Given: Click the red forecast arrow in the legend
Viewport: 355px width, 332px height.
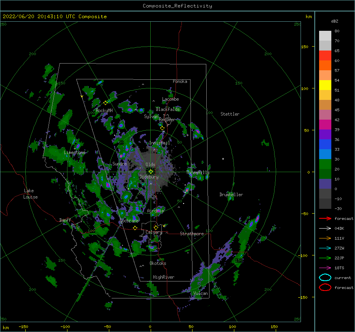Looking at the screenshot, I should click(x=325, y=218).
